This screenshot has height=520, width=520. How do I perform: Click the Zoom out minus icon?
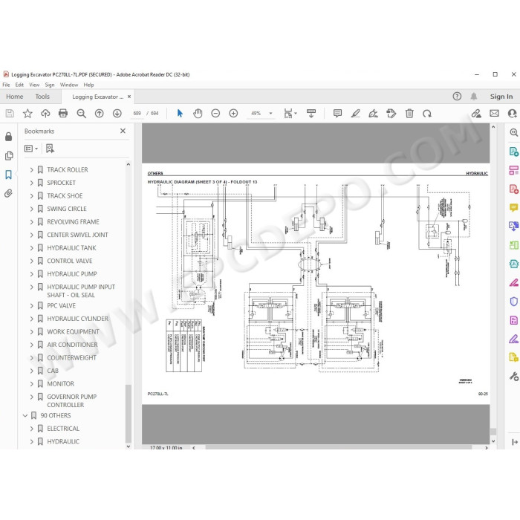tap(215, 114)
